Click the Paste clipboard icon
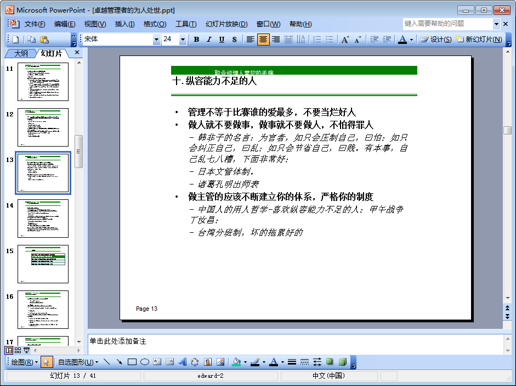Image resolution: width=516 pixels, height=386 pixels. tap(44, 40)
